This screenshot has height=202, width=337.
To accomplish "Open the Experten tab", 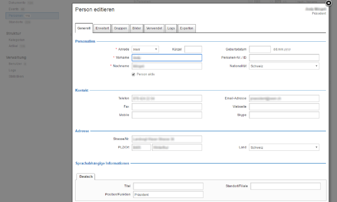I will [x=186, y=28].
